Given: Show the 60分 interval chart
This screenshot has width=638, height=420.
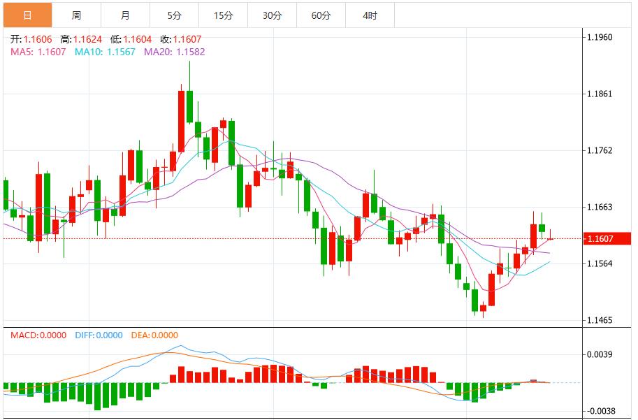Looking at the screenshot, I should 321,15.
